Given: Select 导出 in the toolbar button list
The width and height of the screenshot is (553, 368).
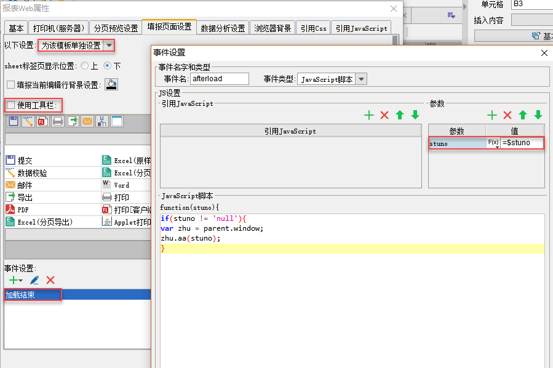Looking at the screenshot, I should pyautogui.click(x=53, y=198).
